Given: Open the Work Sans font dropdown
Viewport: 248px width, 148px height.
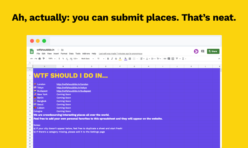Looking at the screenshot, I should (87, 59).
